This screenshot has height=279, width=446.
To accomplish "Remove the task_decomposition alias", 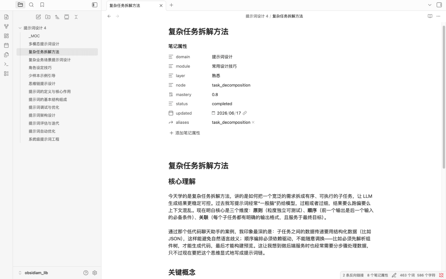I will point(253,122).
